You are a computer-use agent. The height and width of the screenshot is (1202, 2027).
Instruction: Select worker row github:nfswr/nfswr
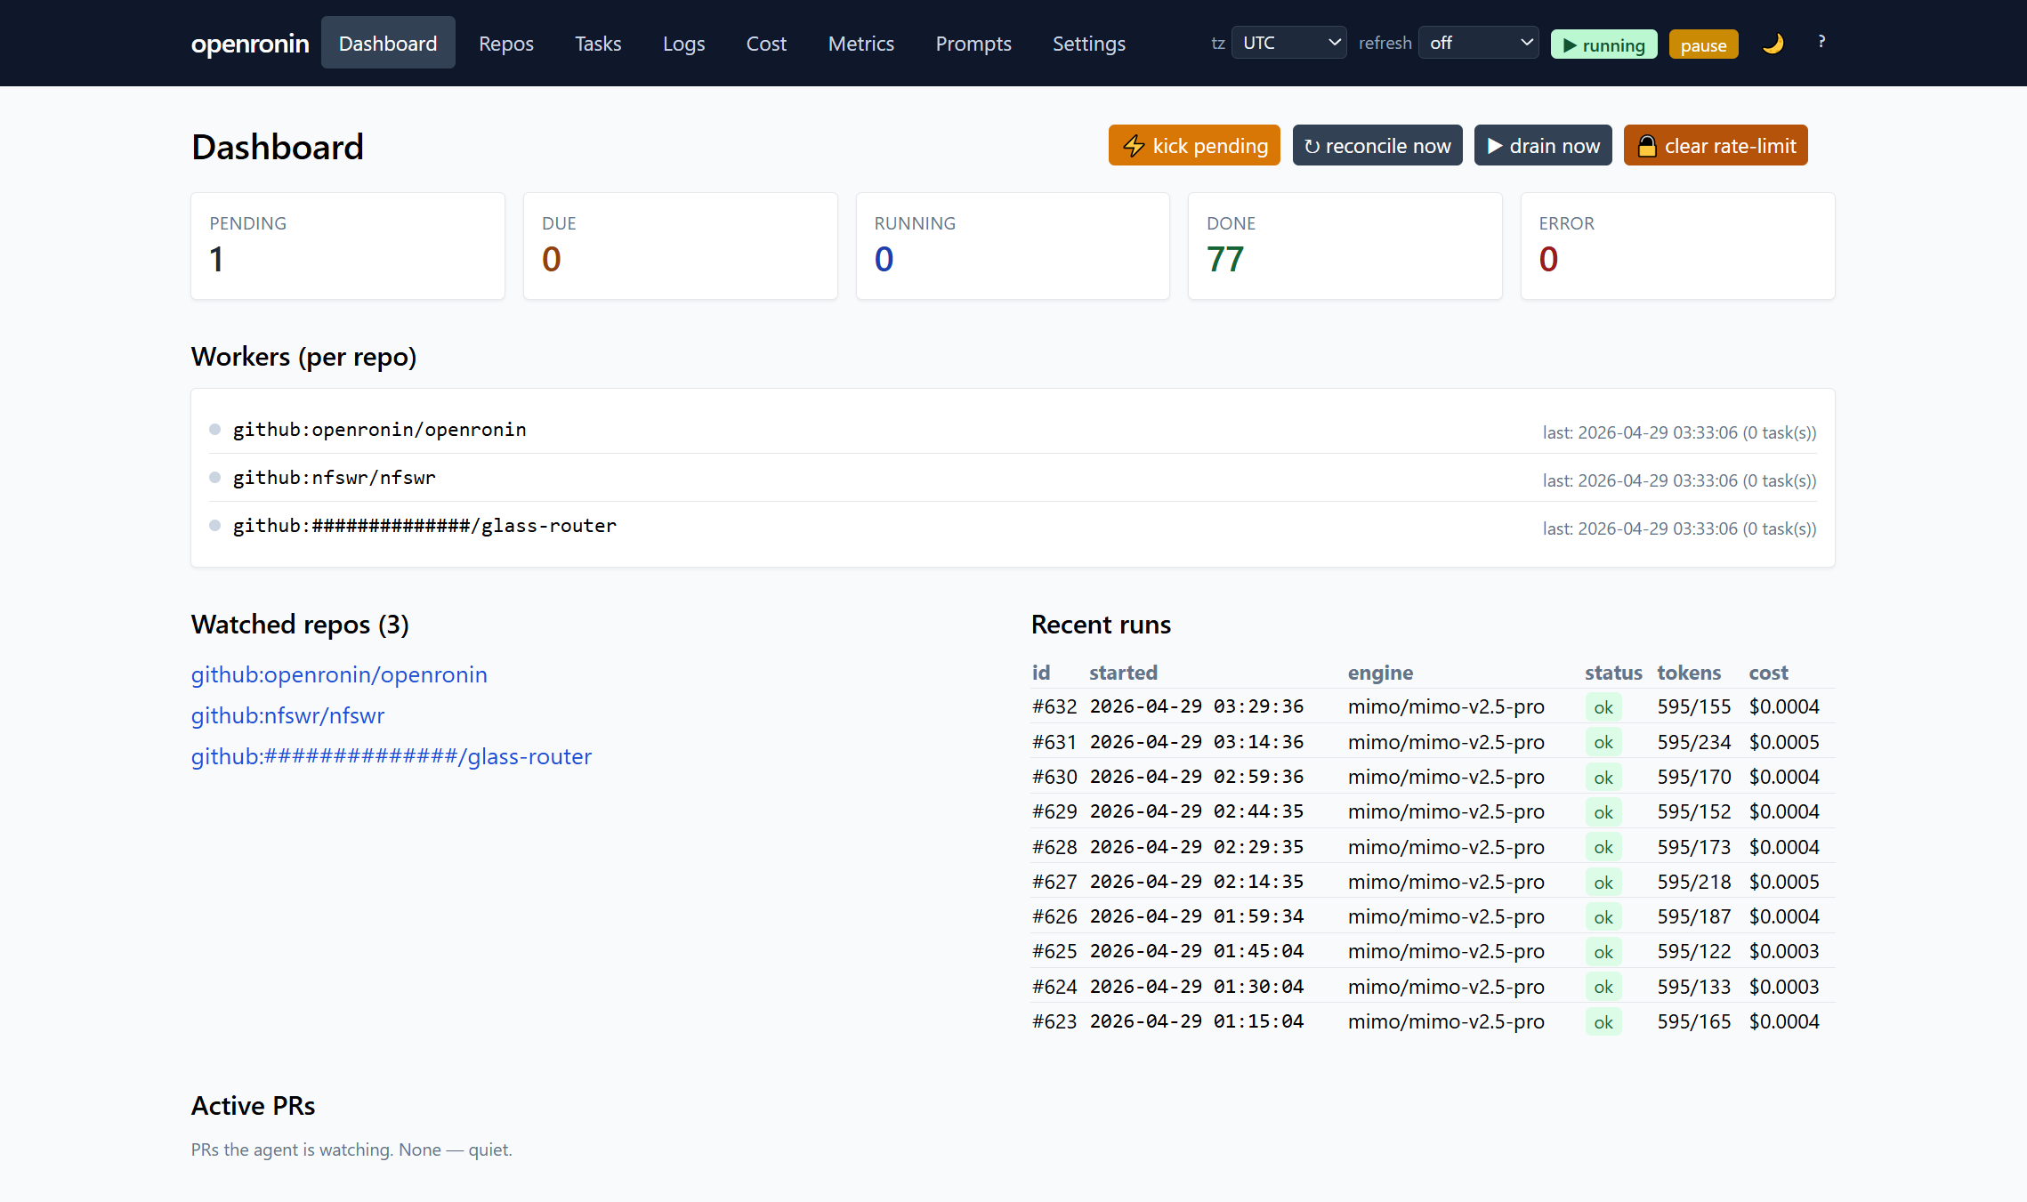point(1013,478)
